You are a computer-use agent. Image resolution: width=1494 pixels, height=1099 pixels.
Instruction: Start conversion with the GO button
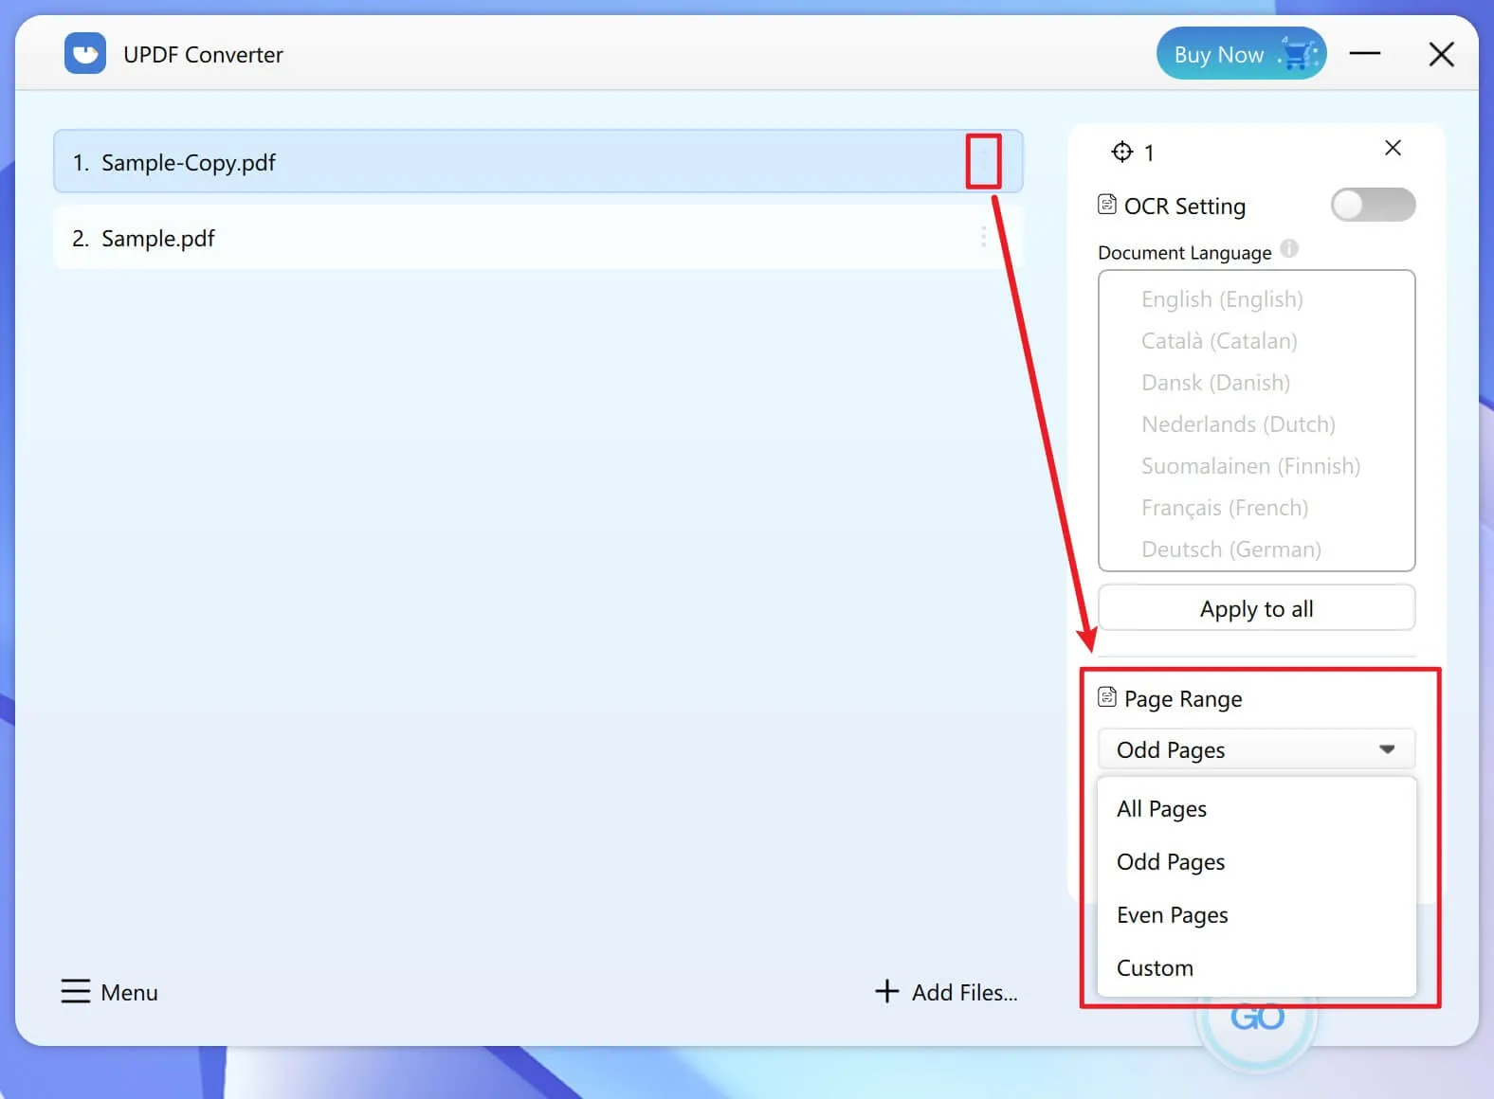click(1257, 1018)
